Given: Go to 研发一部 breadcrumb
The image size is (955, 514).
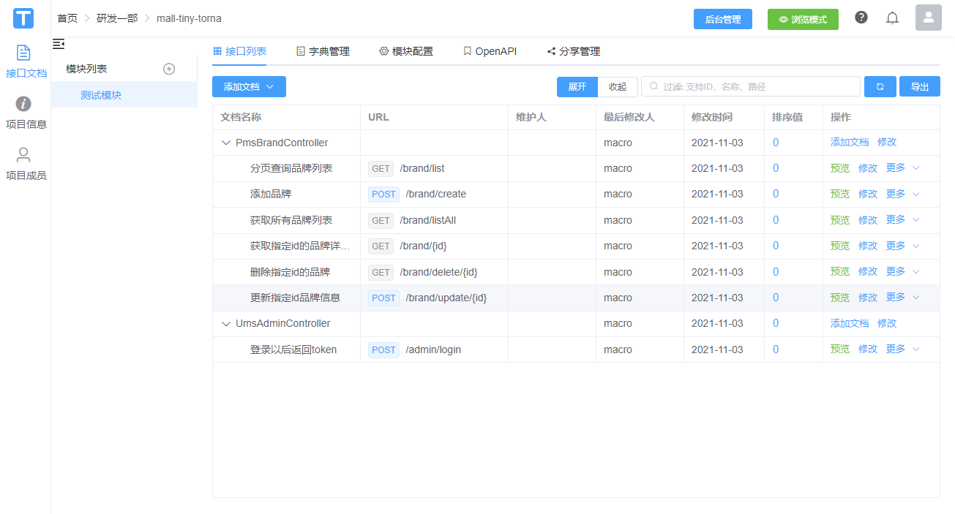Looking at the screenshot, I should (117, 18).
